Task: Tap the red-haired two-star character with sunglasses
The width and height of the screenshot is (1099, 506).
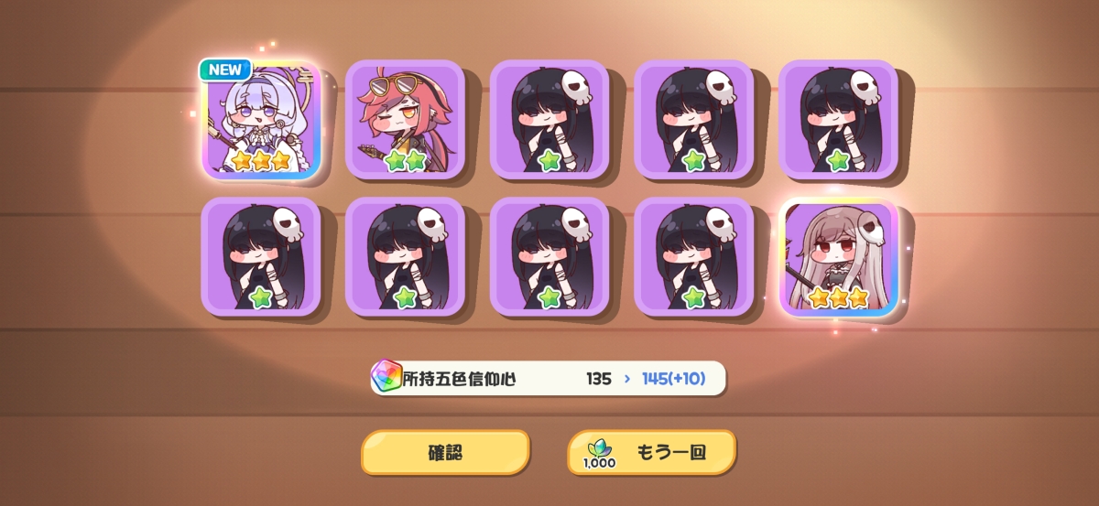Action: (x=405, y=120)
